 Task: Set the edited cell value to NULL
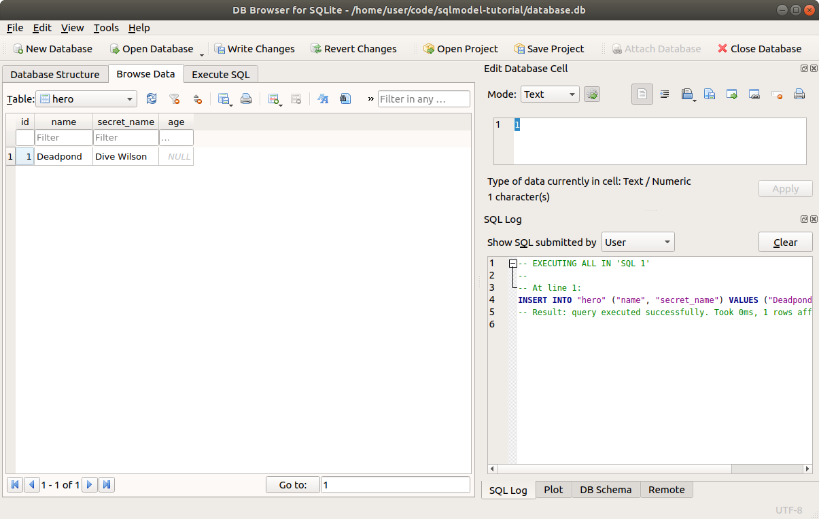point(776,94)
